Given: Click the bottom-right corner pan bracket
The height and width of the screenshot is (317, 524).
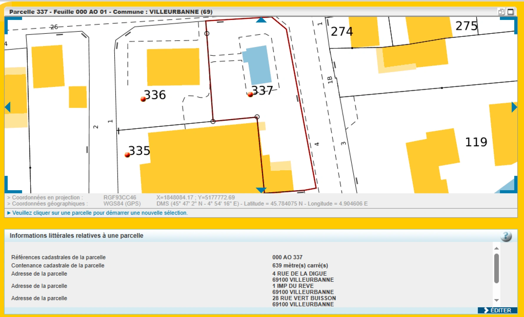Looking at the screenshot, I should (512, 187).
